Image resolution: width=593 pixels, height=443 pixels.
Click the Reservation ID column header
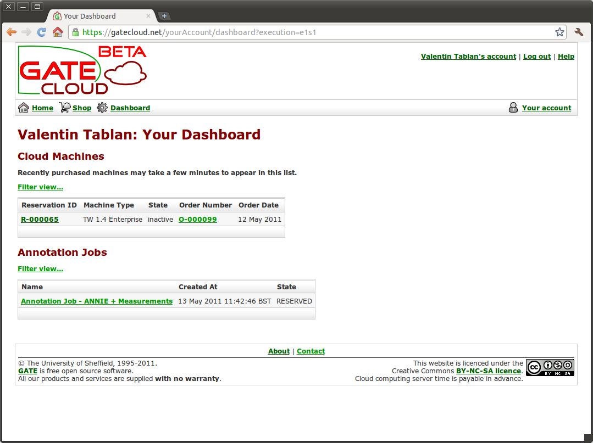[x=49, y=205]
